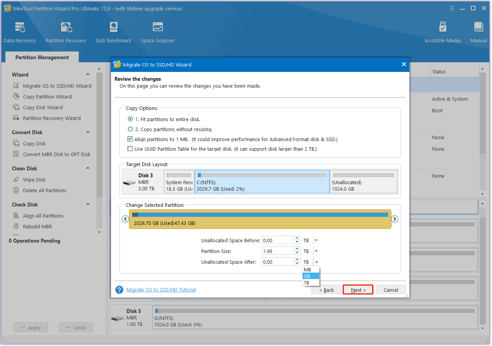
Task: Create Bootable Media
Action: point(442,33)
